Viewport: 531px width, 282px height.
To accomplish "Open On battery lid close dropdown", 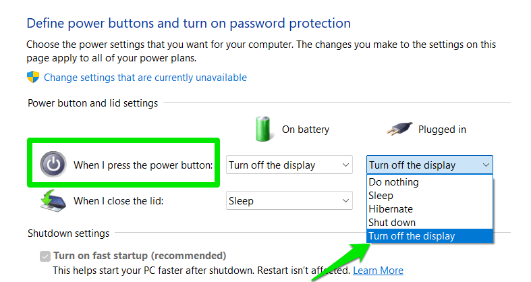I will point(289,200).
